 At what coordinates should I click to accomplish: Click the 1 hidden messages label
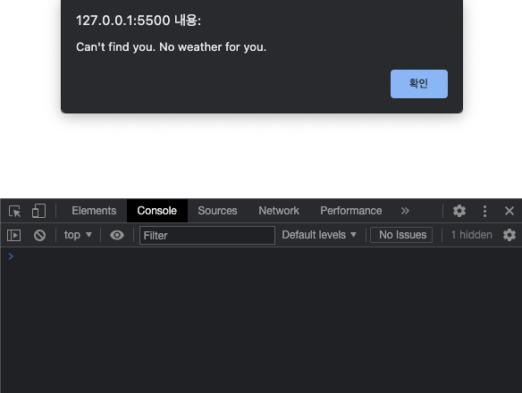(471, 235)
